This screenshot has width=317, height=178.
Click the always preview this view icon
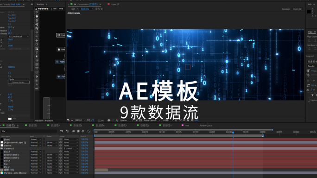pyautogui.click(x=68, y=120)
